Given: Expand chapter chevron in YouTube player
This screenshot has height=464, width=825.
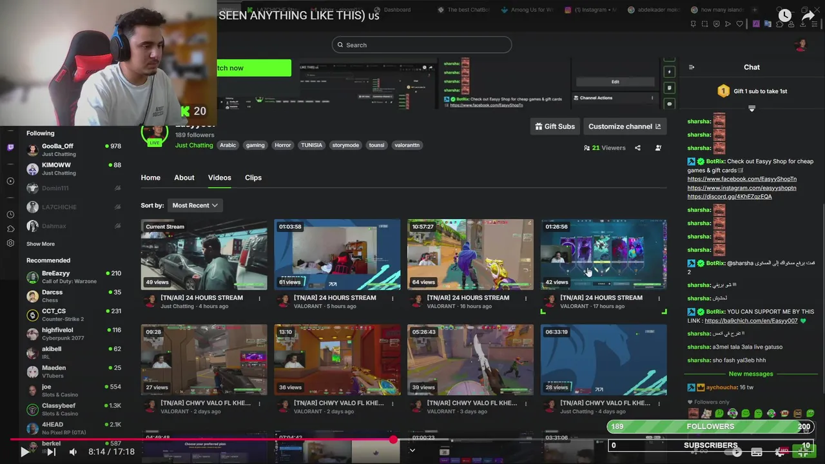Looking at the screenshot, I should pos(412,450).
